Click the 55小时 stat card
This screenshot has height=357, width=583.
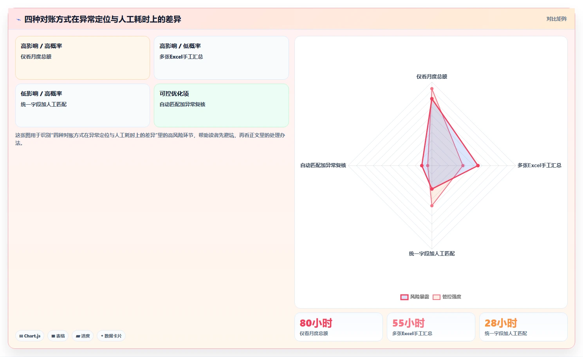tap(431, 327)
